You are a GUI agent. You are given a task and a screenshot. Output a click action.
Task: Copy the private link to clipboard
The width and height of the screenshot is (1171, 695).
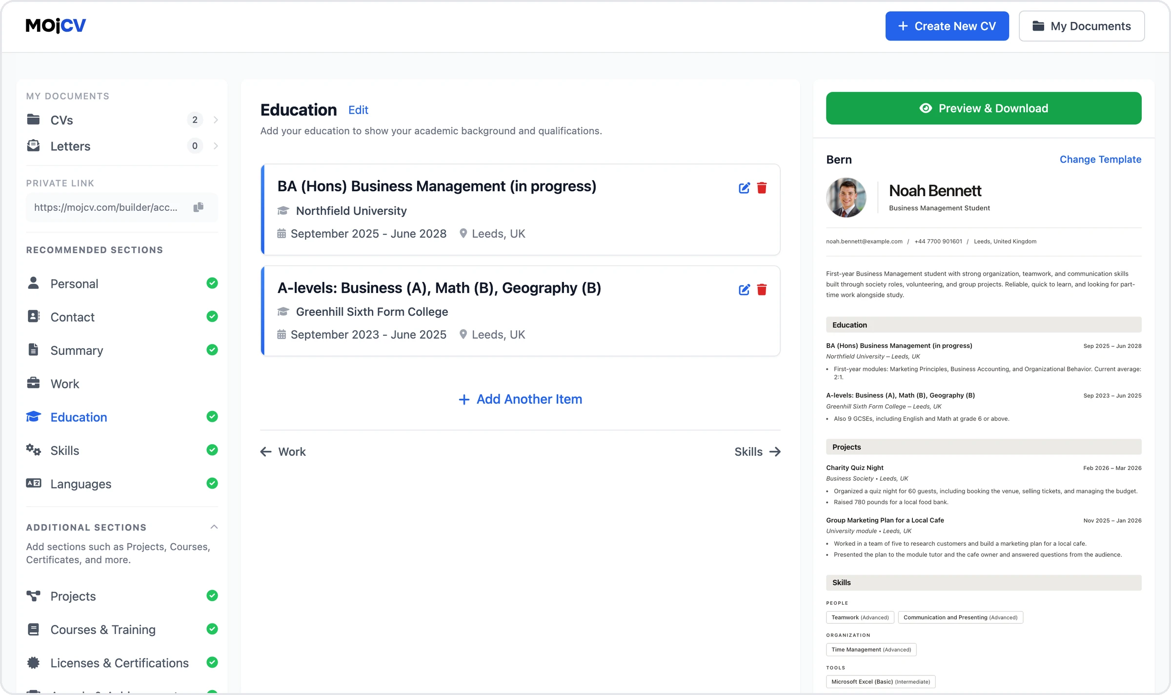pyautogui.click(x=198, y=207)
